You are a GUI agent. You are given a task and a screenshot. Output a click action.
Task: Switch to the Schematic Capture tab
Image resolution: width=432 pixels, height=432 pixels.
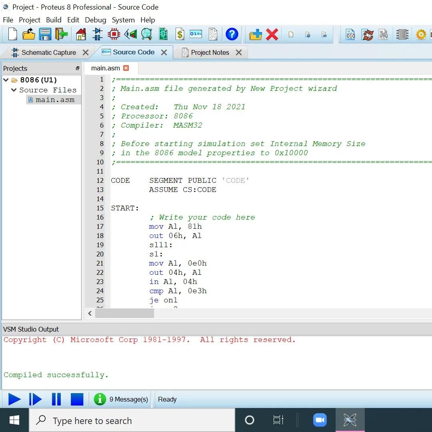48,52
